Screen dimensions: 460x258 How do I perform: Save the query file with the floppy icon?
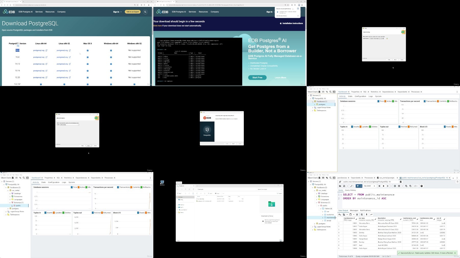pos(344,186)
